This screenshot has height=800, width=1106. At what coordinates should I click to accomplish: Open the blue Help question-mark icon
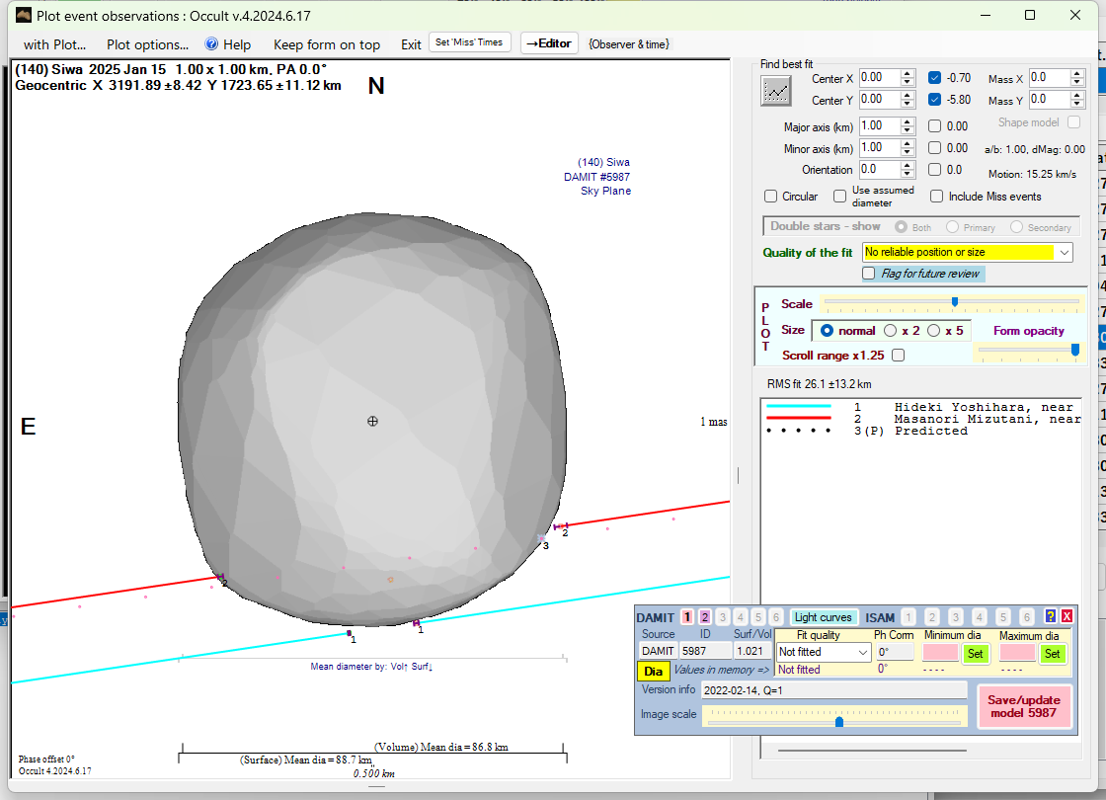tap(211, 44)
